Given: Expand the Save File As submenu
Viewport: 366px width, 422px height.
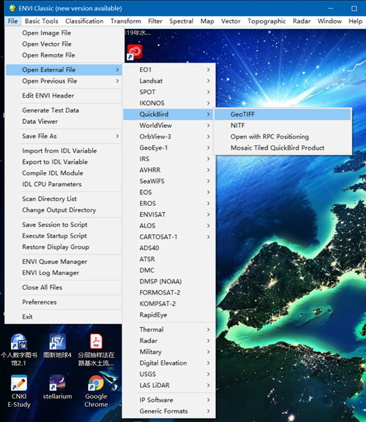Looking at the screenshot, I should click(64, 136).
